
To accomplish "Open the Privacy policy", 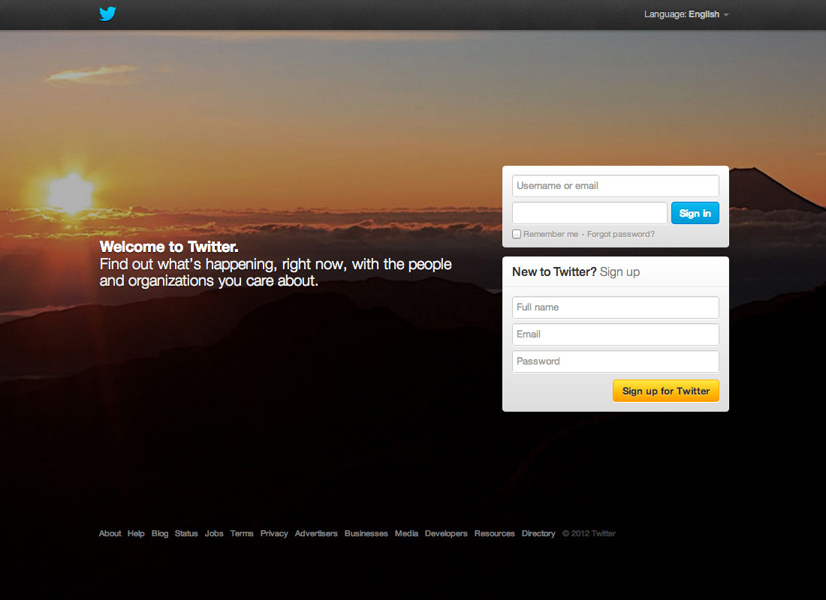I will pos(274,533).
